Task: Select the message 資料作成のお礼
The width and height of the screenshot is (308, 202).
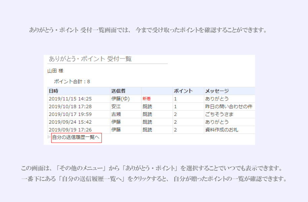Action: point(221,130)
